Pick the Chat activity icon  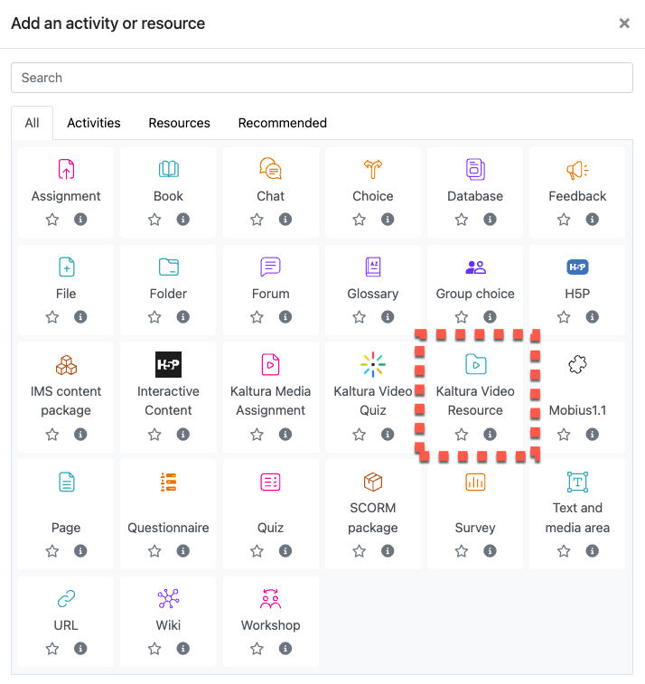270,169
